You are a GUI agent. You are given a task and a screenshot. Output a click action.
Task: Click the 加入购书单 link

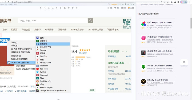(x=21, y=91)
